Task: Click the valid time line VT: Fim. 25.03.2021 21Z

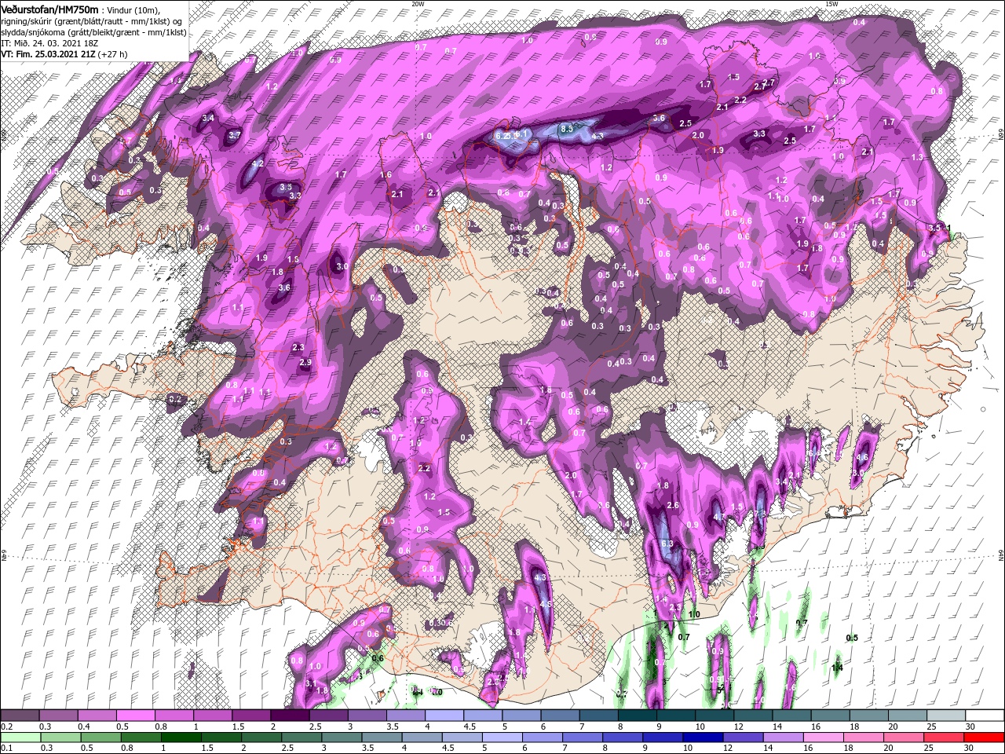Action: click(x=48, y=54)
